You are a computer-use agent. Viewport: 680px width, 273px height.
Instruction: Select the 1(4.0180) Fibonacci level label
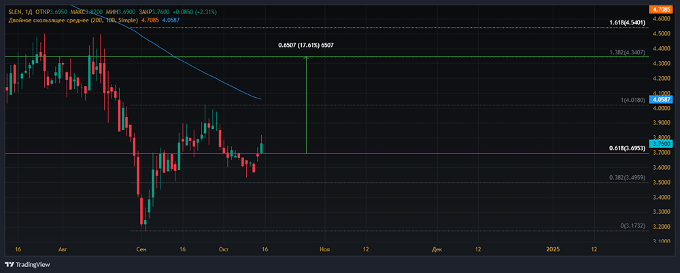(633, 100)
